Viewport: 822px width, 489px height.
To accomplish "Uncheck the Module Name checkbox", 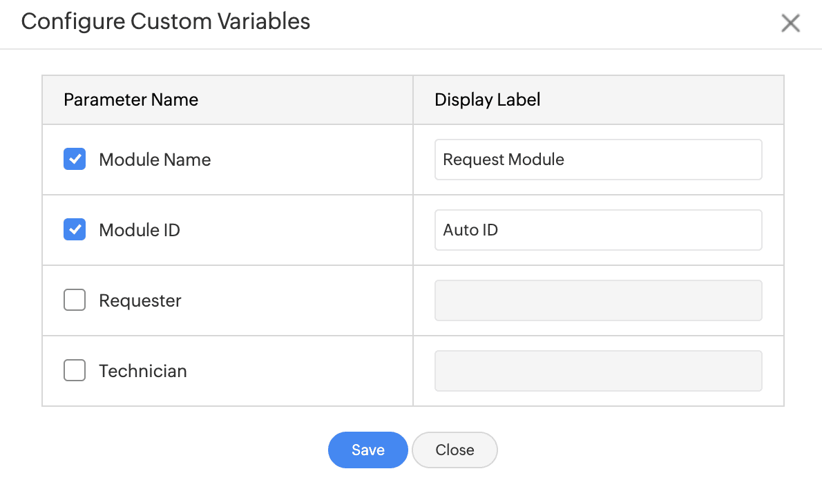I will [75, 160].
